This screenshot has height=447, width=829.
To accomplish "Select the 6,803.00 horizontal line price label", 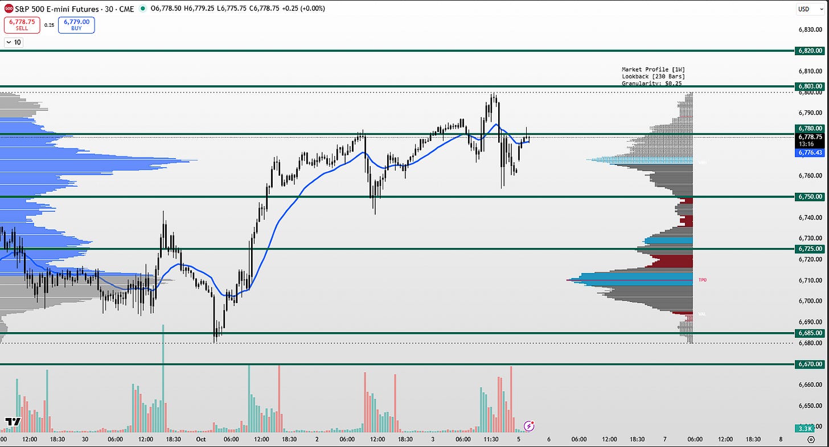I will point(809,86).
